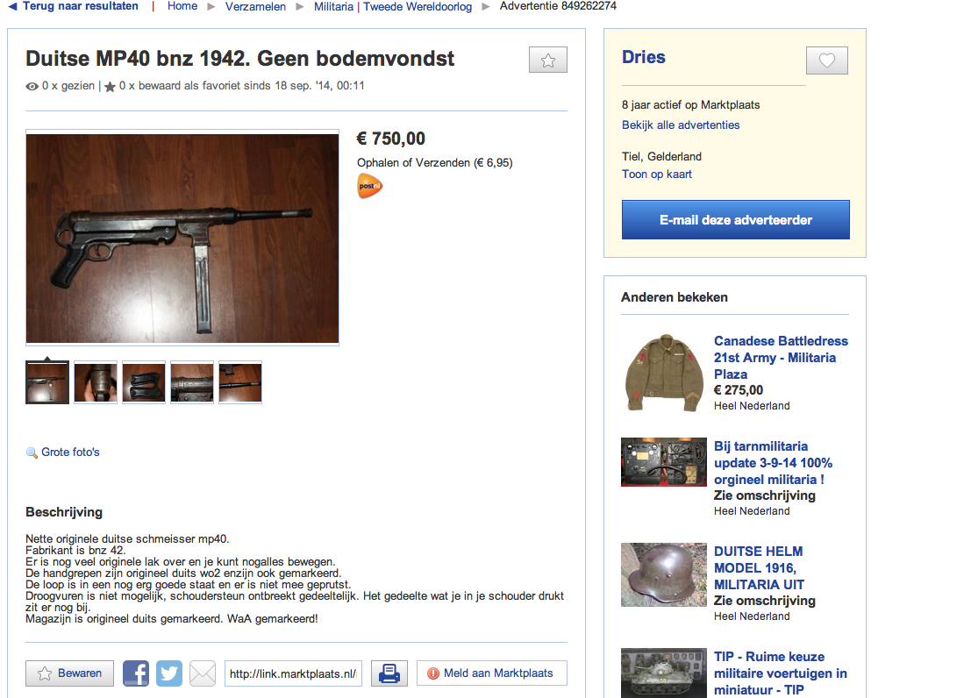Click the Bewaren save button
This screenshot has width=978, height=698.
(x=69, y=673)
